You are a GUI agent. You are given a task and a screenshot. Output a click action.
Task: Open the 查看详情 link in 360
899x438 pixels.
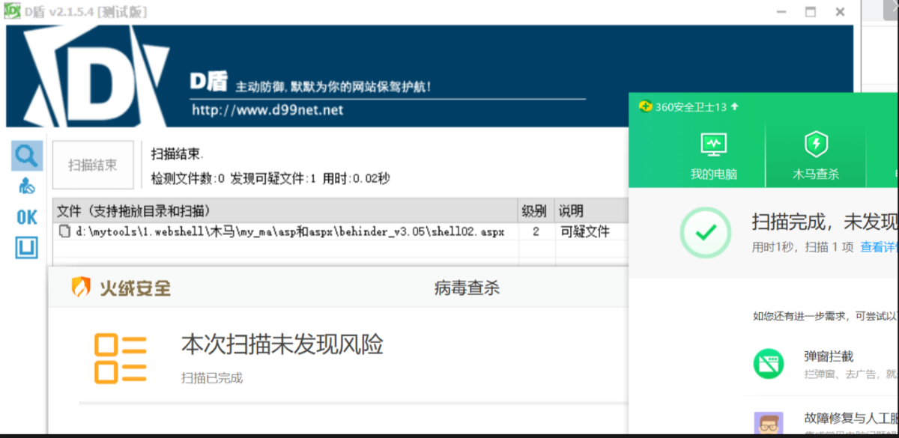tap(879, 247)
